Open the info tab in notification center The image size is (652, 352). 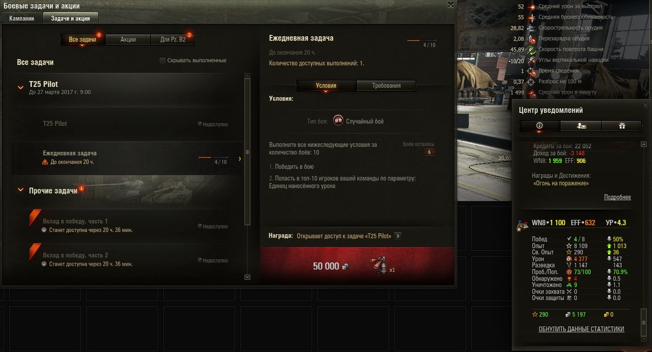[x=540, y=126]
